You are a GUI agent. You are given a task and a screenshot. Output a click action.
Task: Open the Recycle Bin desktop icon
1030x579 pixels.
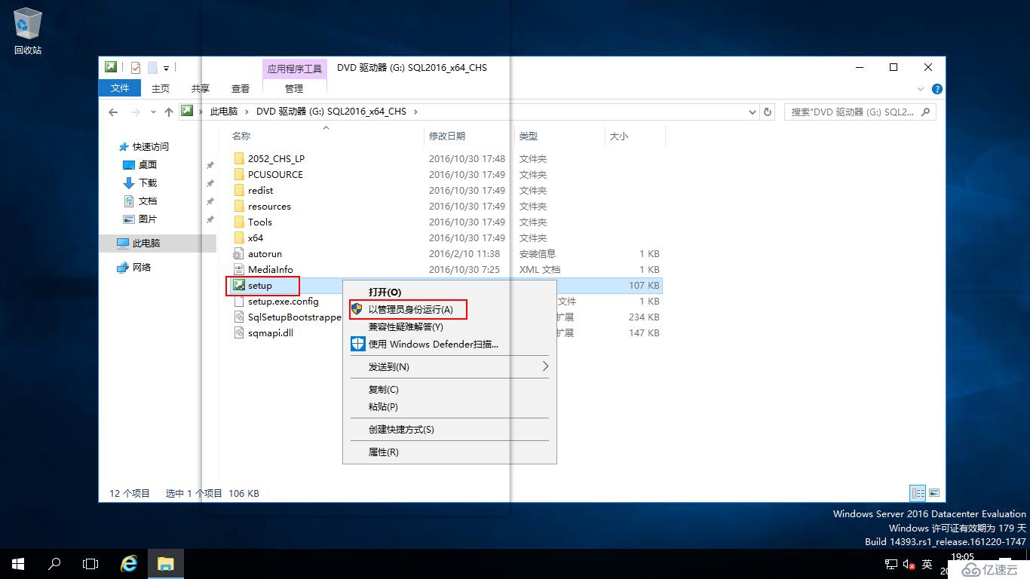click(x=28, y=31)
